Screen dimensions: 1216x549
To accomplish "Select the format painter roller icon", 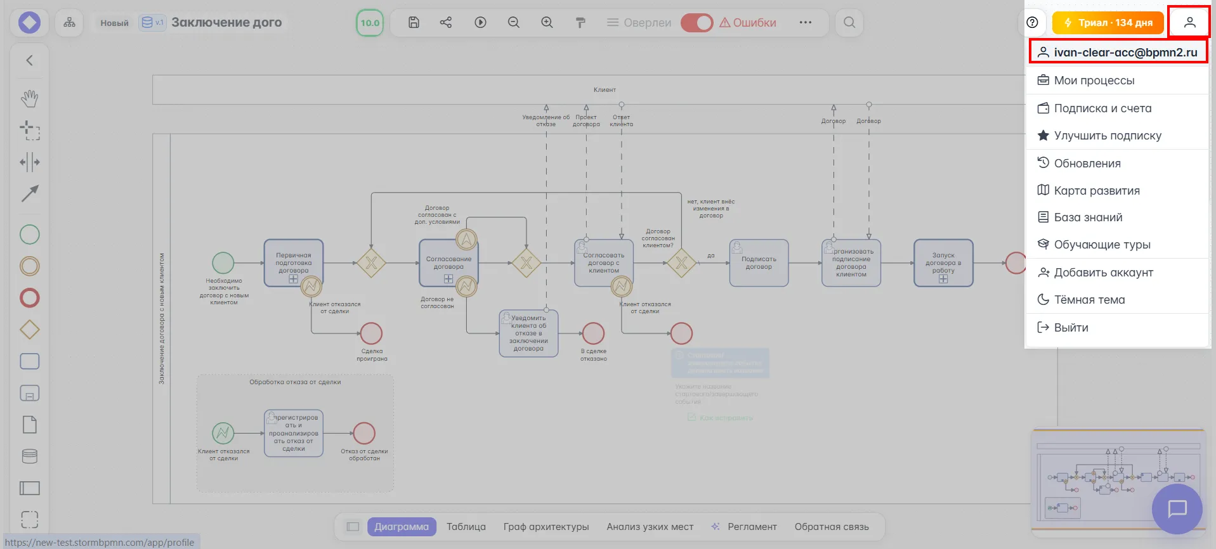I will click(580, 23).
